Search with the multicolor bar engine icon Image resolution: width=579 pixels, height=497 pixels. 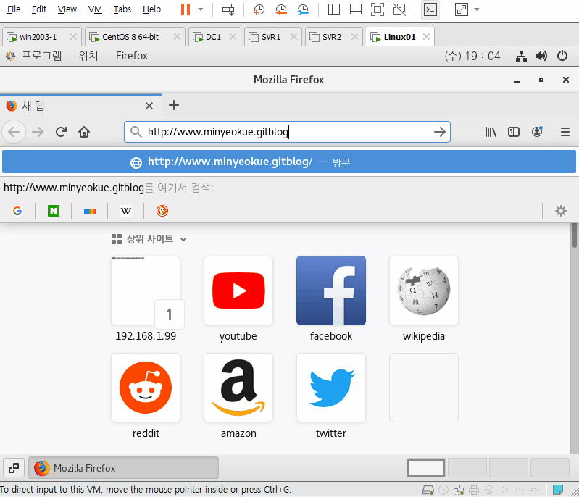[90, 212]
